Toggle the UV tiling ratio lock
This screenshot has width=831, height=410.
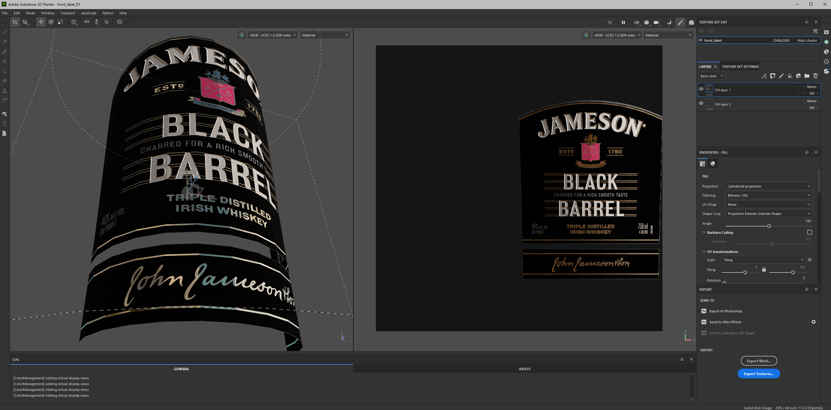(764, 270)
